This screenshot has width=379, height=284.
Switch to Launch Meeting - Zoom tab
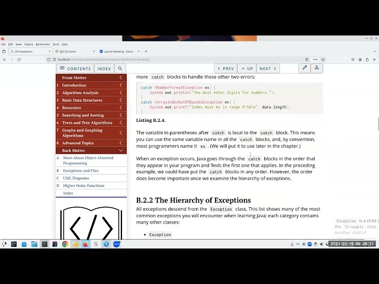118,51
